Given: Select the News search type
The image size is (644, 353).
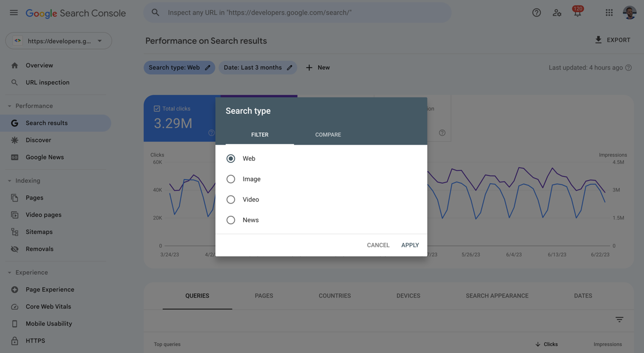Looking at the screenshot, I should click(x=231, y=219).
